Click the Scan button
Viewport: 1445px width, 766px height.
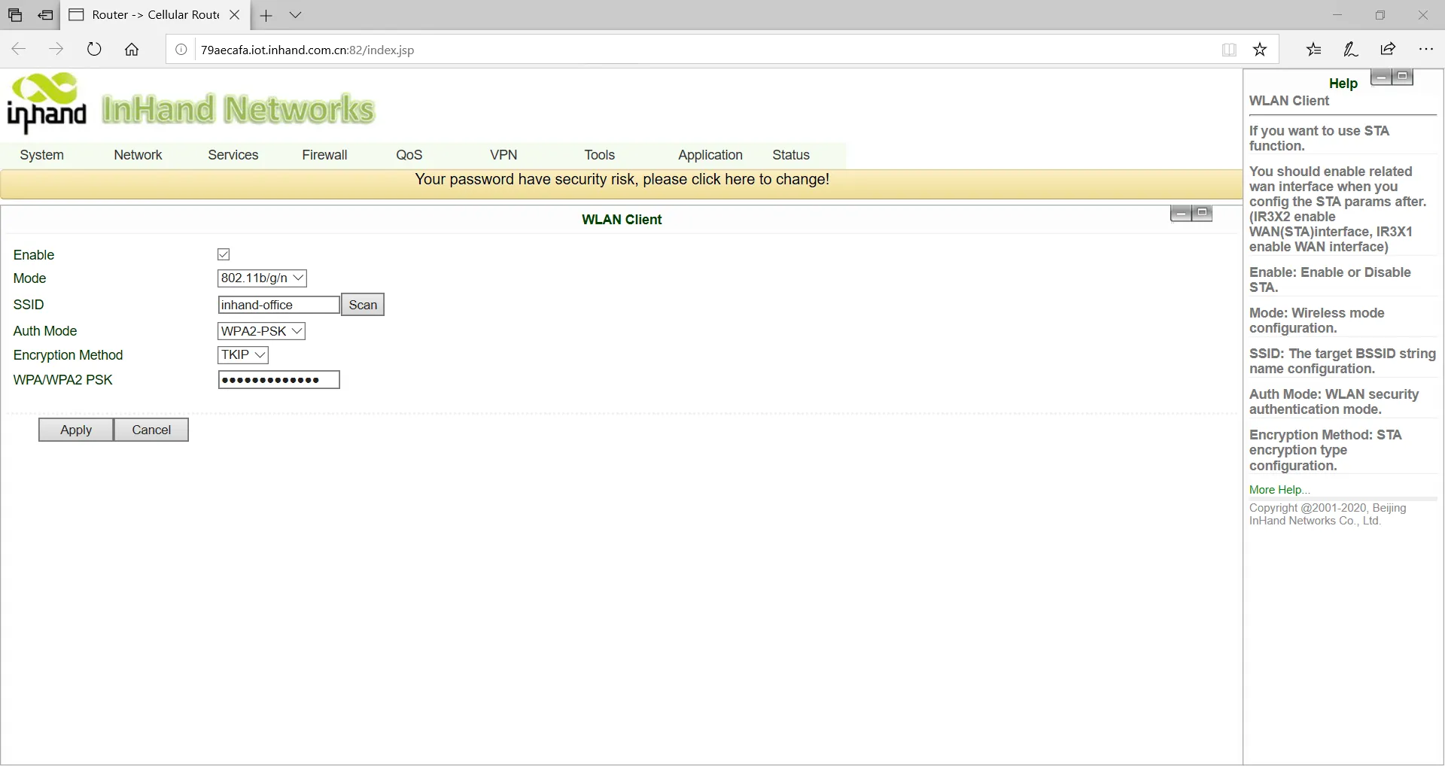pyautogui.click(x=363, y=305)
